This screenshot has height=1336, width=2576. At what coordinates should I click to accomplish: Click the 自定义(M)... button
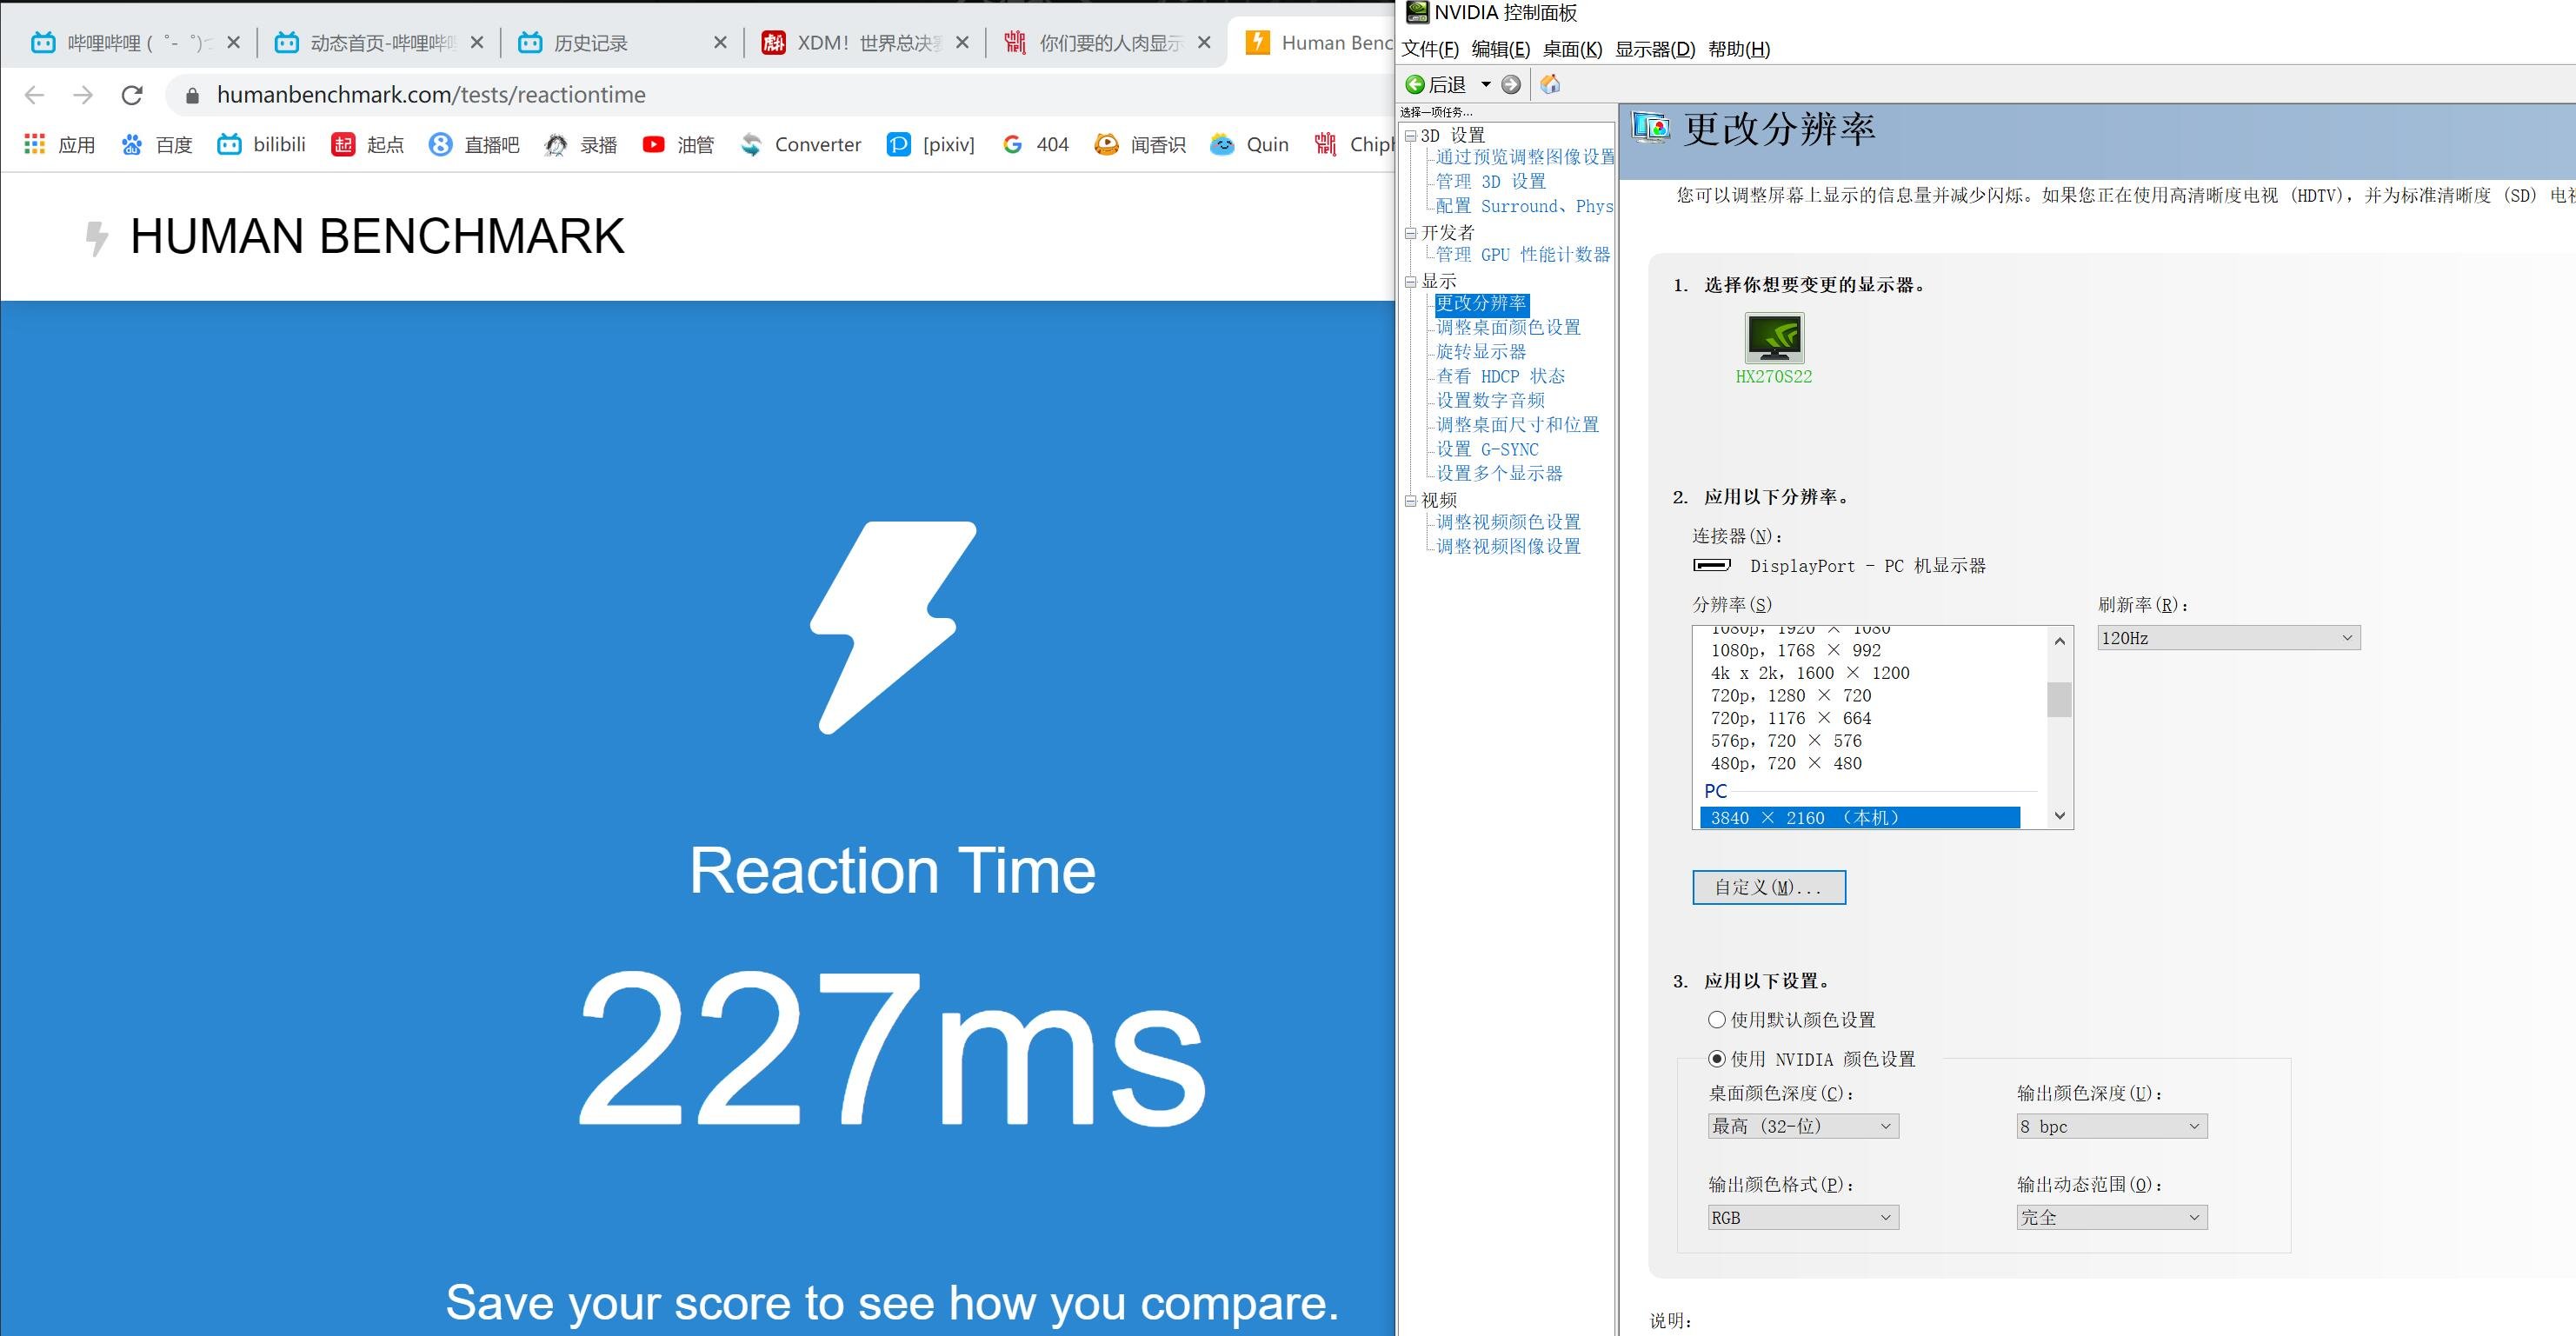1769,888
